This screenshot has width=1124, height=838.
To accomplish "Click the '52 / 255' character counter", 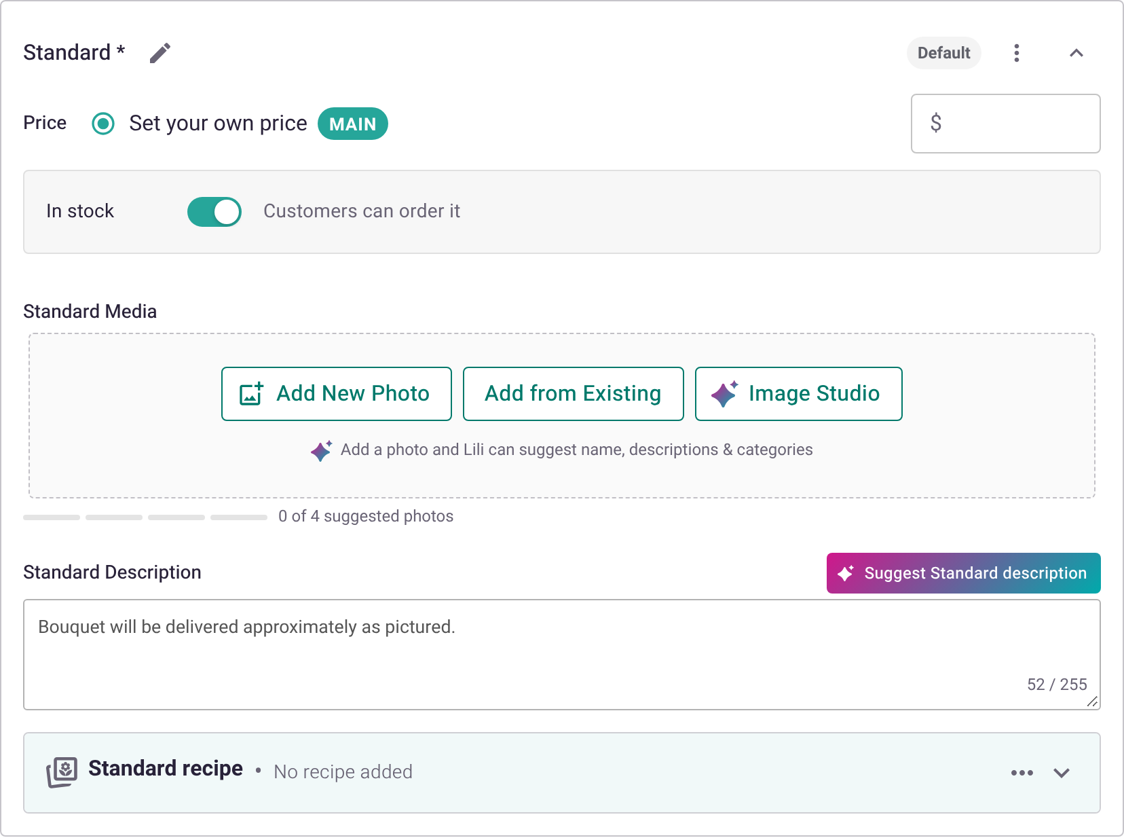I will point(1057,685).
